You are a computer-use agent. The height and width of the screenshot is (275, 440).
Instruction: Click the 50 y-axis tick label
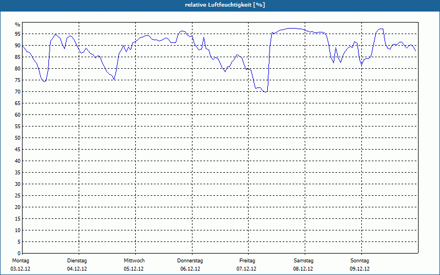click(18, 138)
